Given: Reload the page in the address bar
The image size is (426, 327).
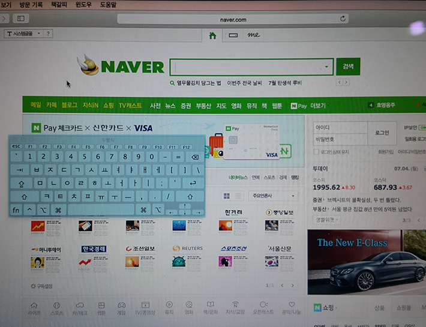Looking at the screenshot, I should [344, 19].
